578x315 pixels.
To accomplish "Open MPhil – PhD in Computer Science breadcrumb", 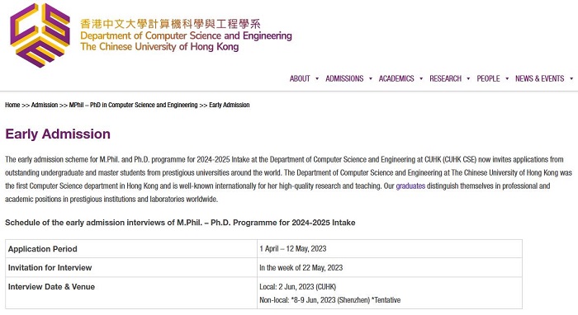I will pyautogui.click(x=134, y=105).
